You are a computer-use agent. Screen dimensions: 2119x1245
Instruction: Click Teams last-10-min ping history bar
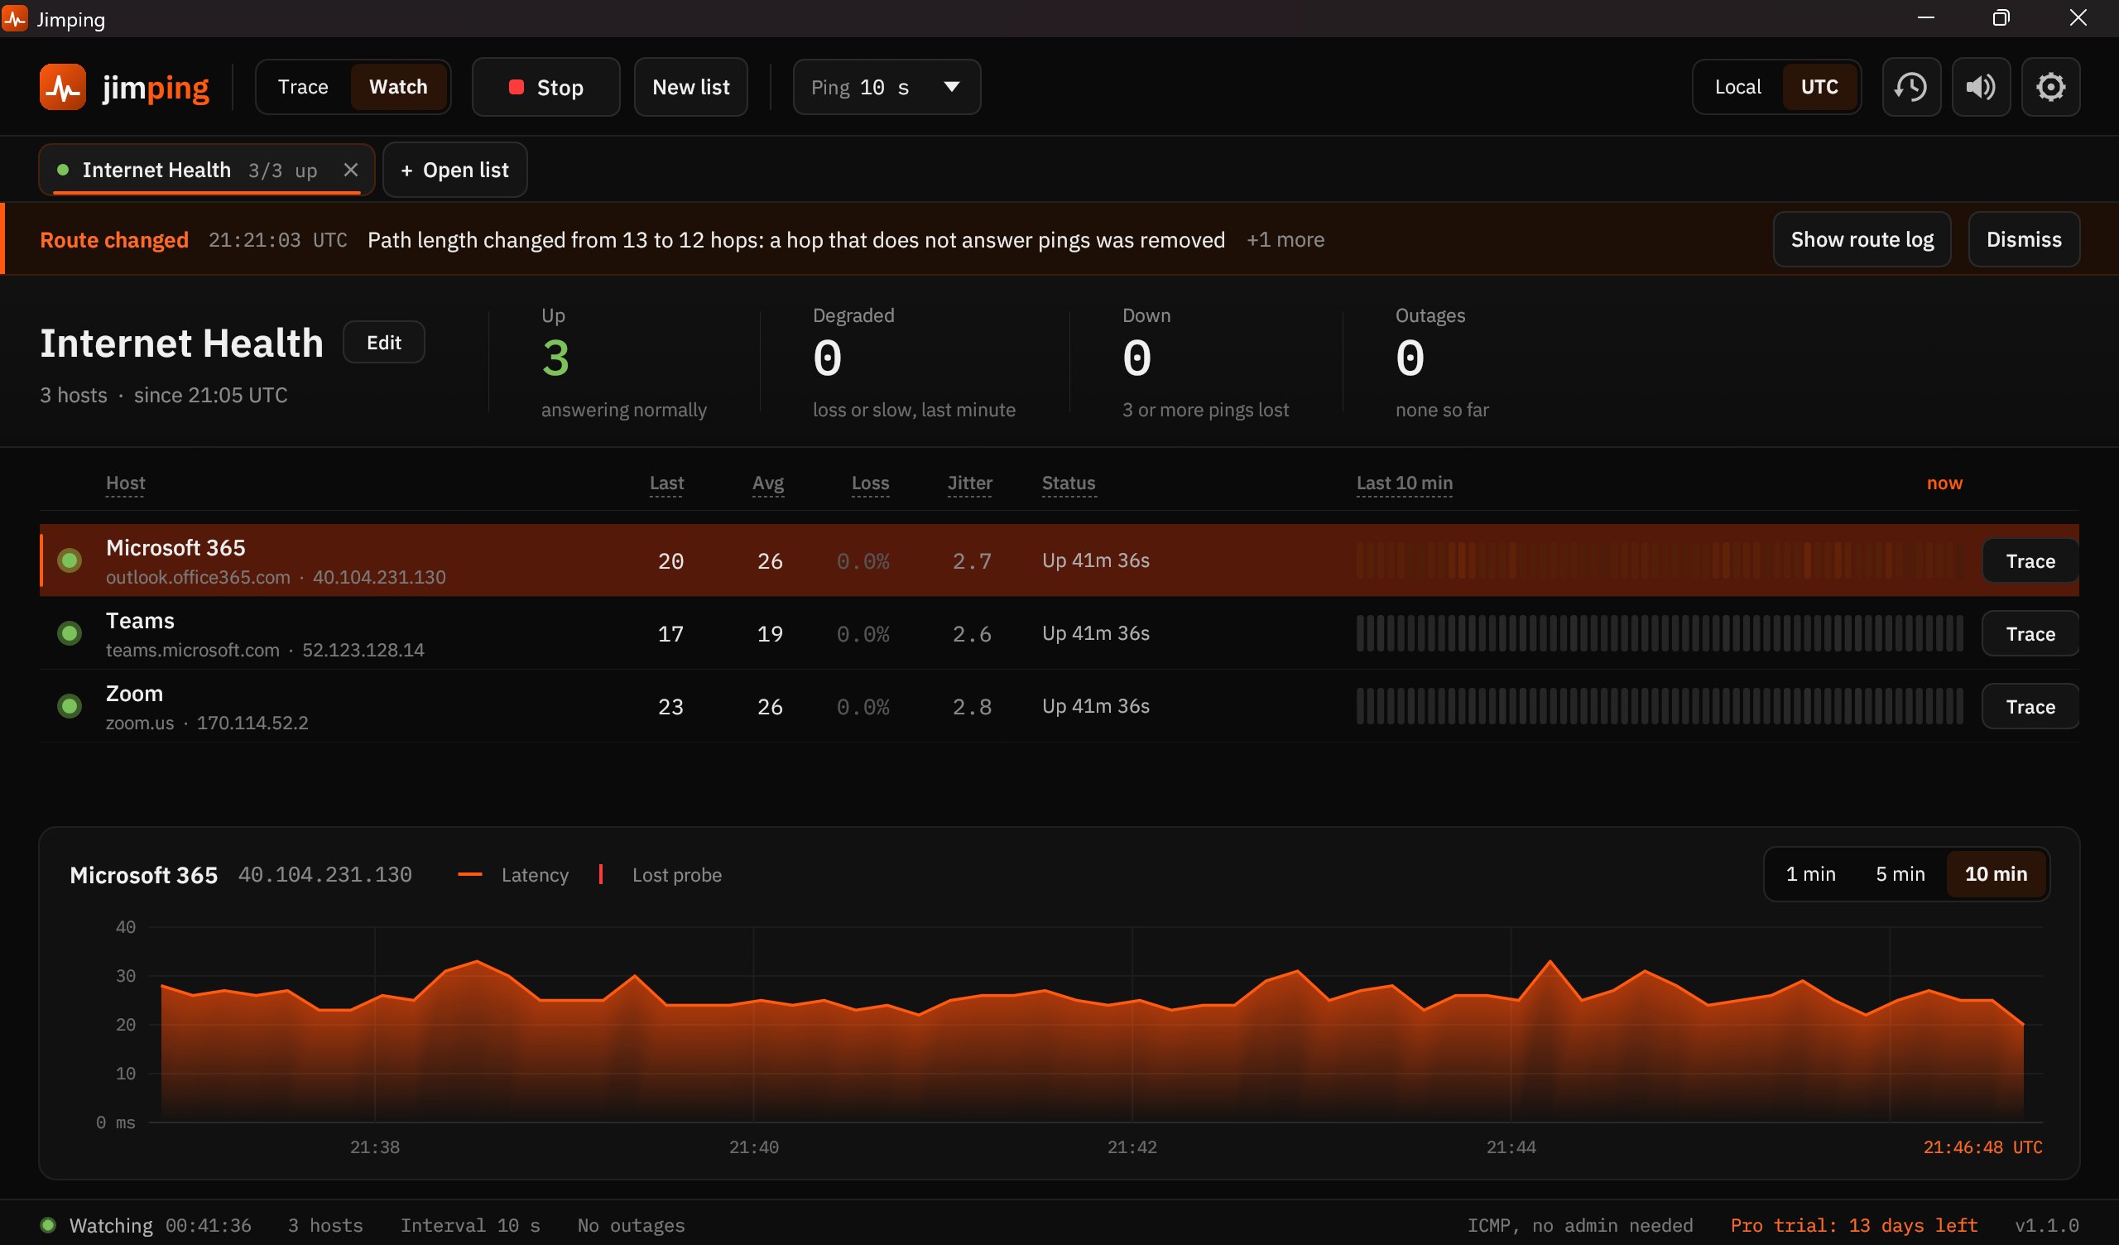click(x=1659, y=633)
